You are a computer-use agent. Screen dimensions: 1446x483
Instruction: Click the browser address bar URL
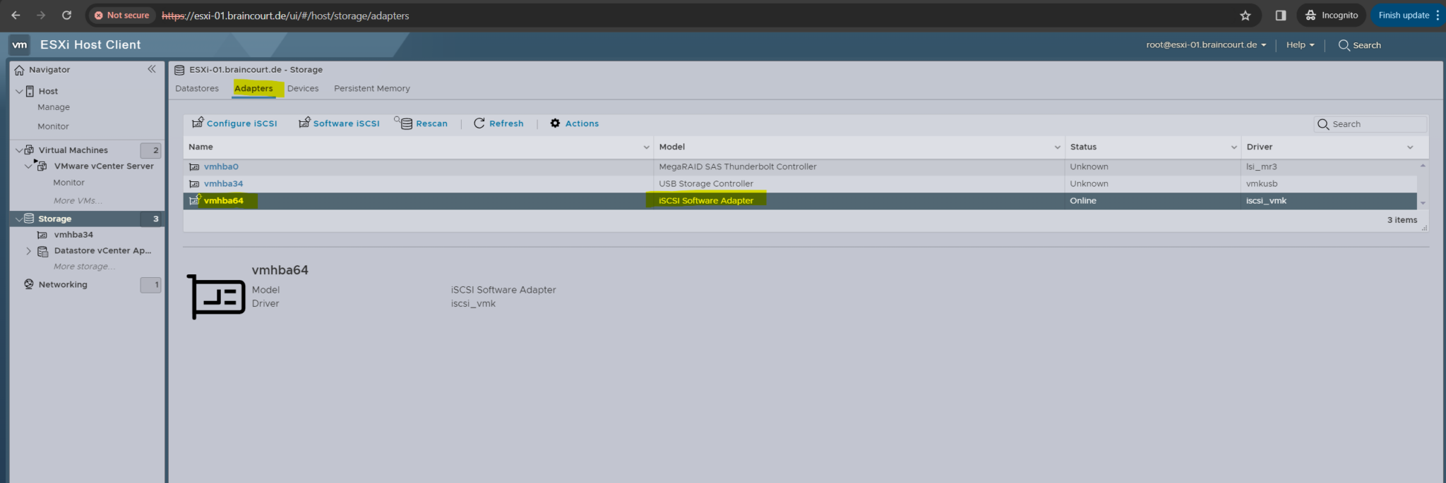(x=285, y=16)
